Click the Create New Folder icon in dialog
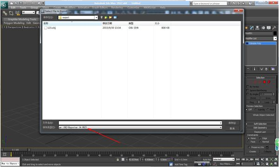 (x=110, y=18)
